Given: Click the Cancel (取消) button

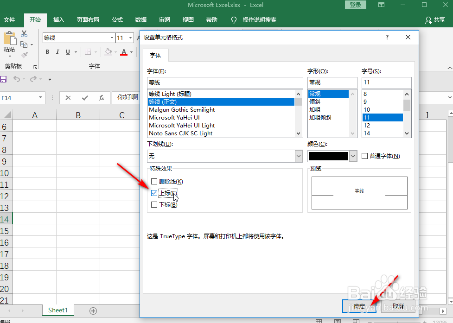Looking at the screenshot, I should (398, 306).
